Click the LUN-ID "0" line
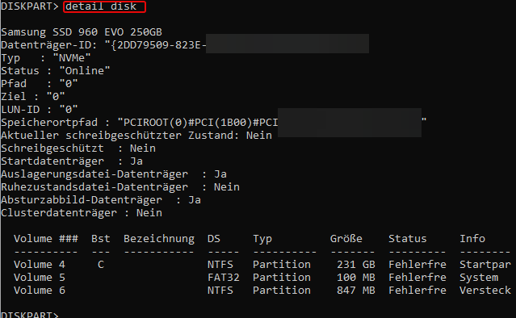The height and width of the screenshot is (318, 516). click(40, 110)
